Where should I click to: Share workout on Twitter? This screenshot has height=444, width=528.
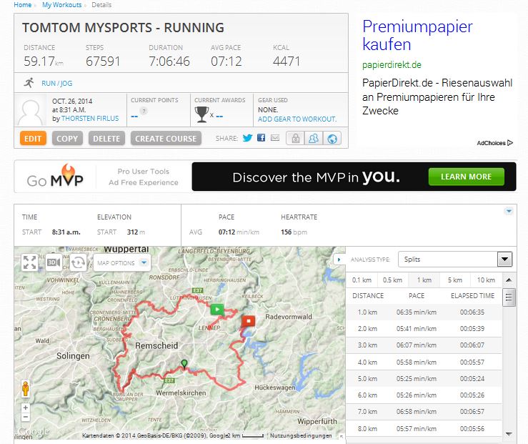(x=247, y=138)
